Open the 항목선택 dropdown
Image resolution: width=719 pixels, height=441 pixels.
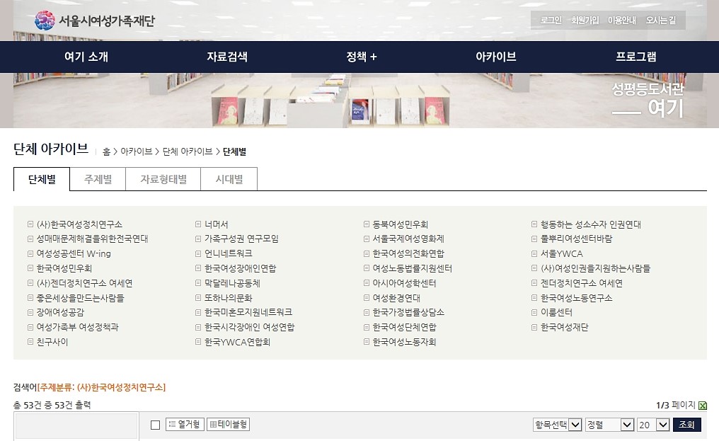[x=558, y=425]
